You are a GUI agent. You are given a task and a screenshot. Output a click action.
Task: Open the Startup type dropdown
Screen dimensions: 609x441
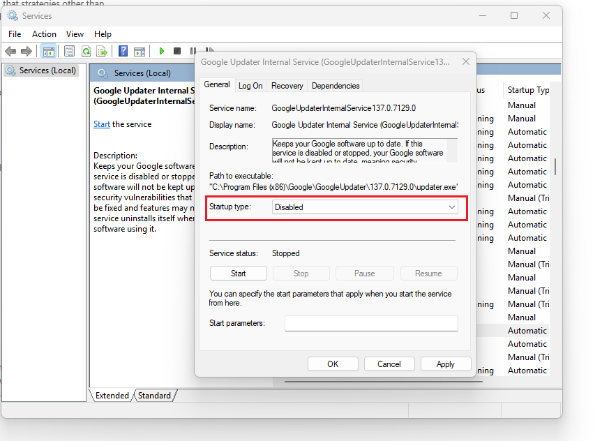365,207
